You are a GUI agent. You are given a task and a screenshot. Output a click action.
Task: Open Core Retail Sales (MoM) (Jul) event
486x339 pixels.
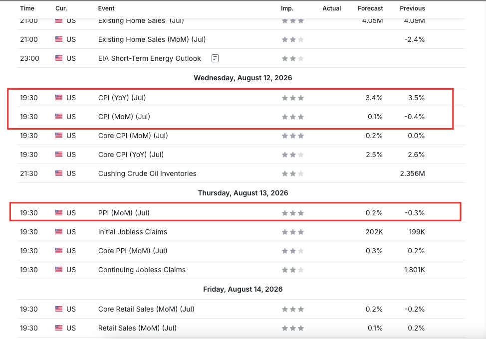click(146, 309)
